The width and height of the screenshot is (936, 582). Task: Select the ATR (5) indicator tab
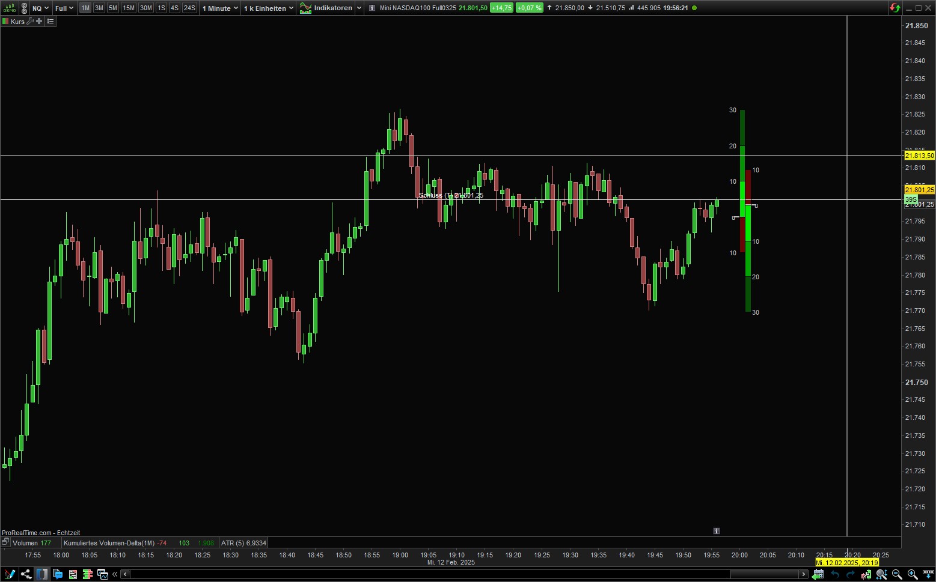[x=243, y=543]
